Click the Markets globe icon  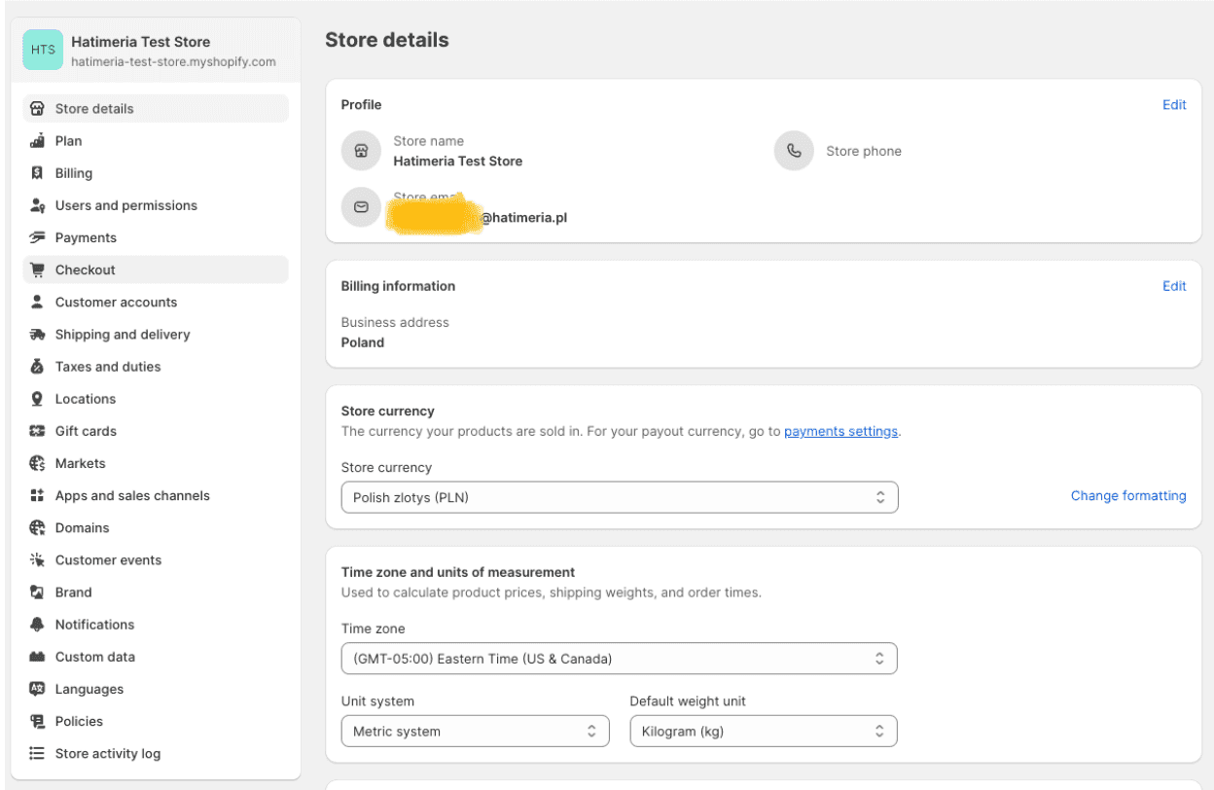(37, 462)
